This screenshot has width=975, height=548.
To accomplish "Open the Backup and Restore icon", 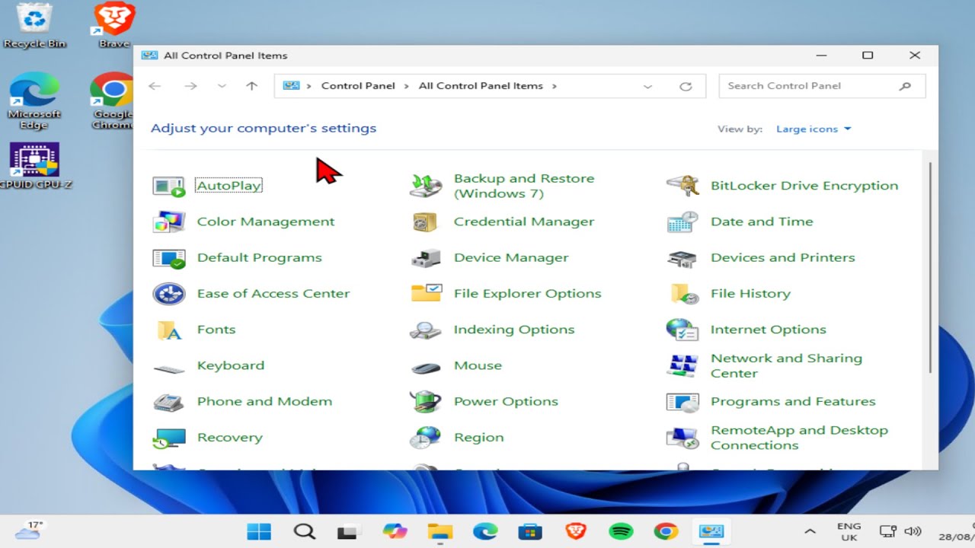I will coord(425,186).
